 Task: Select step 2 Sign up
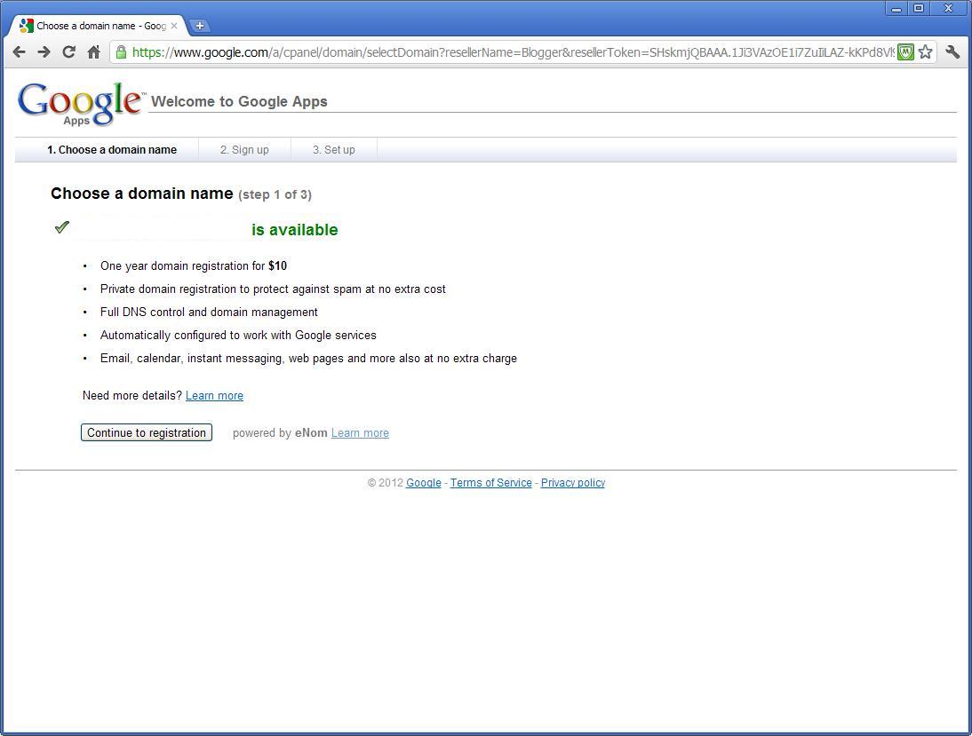tap(244, 150)
